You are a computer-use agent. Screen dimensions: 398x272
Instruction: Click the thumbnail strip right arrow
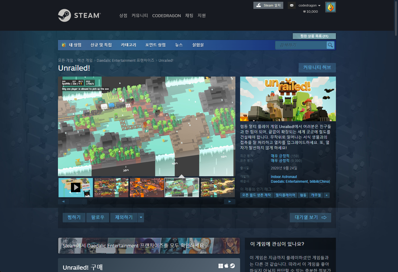pos(230,201)
